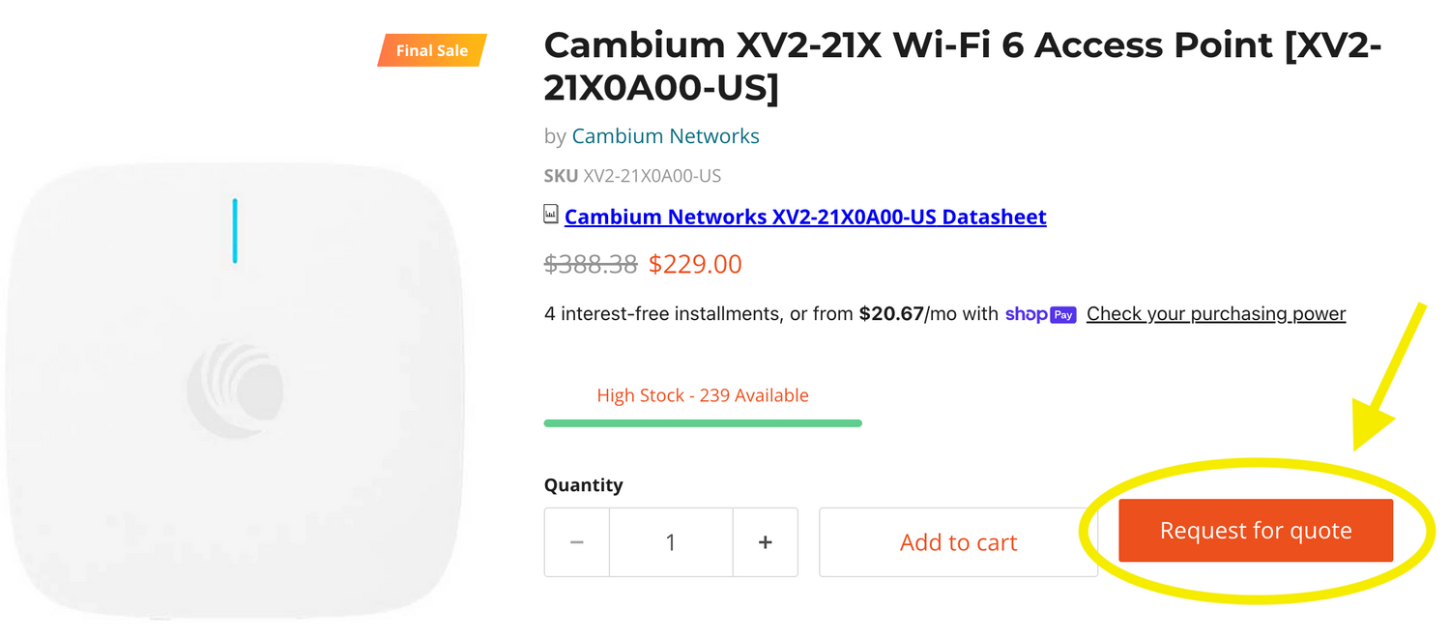
Task: Click the Final Sale badge
Action: coord(431,50)
